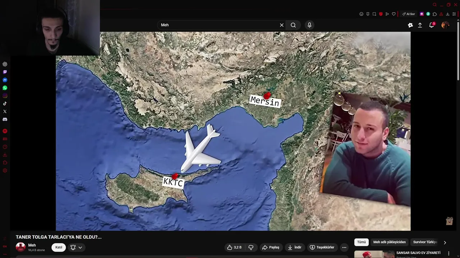Open the Meh channel name link
The image size is (460, 258).
click(x=32, y=245)
